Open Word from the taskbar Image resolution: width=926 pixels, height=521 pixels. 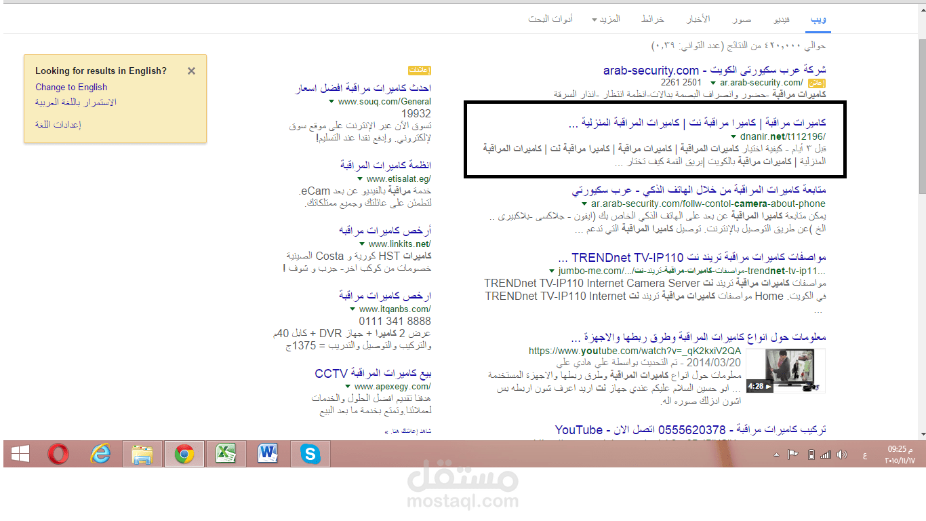pos(268,454)
